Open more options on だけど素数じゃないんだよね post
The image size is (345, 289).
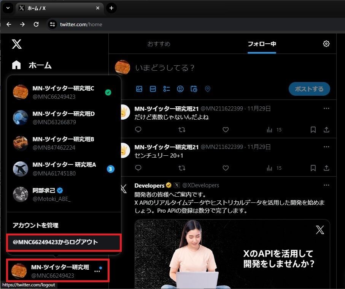(x=326, y=109)
